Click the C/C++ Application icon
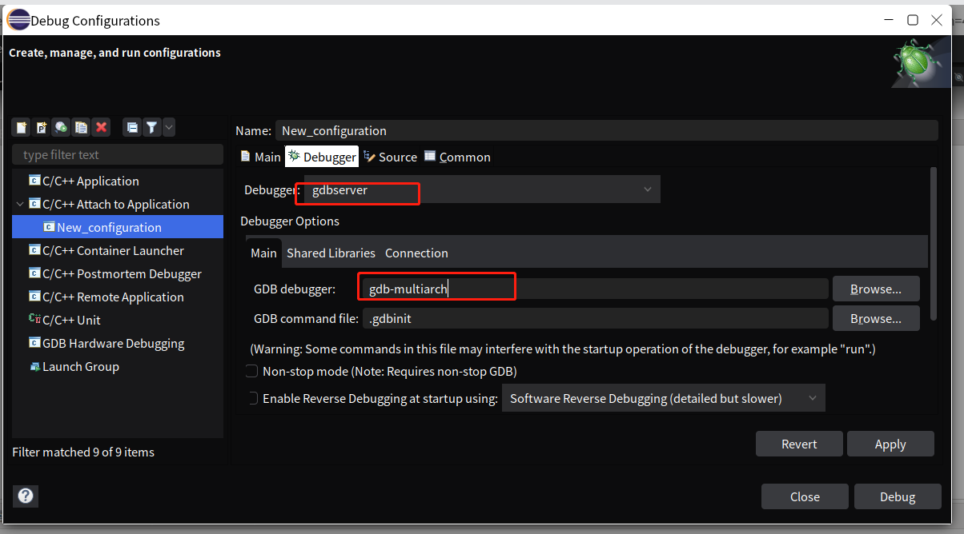 point(34,181)
